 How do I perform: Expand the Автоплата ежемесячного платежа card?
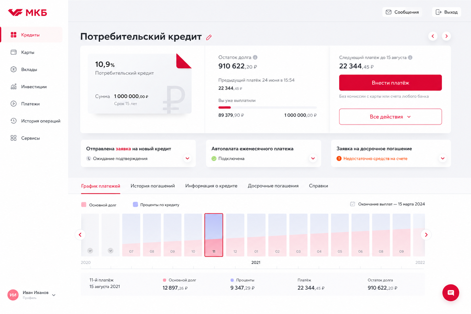[313, 159]
